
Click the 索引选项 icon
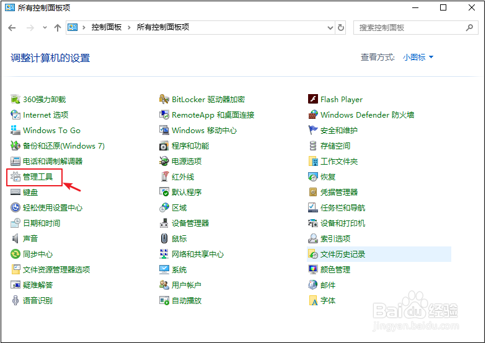(x=312, y=239)
